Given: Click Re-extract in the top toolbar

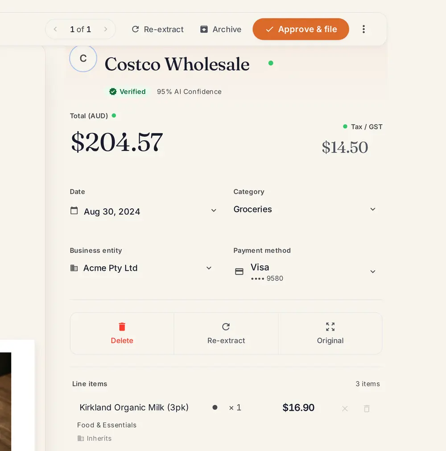Looking at the screenshot, I should (x=157, y=29).
